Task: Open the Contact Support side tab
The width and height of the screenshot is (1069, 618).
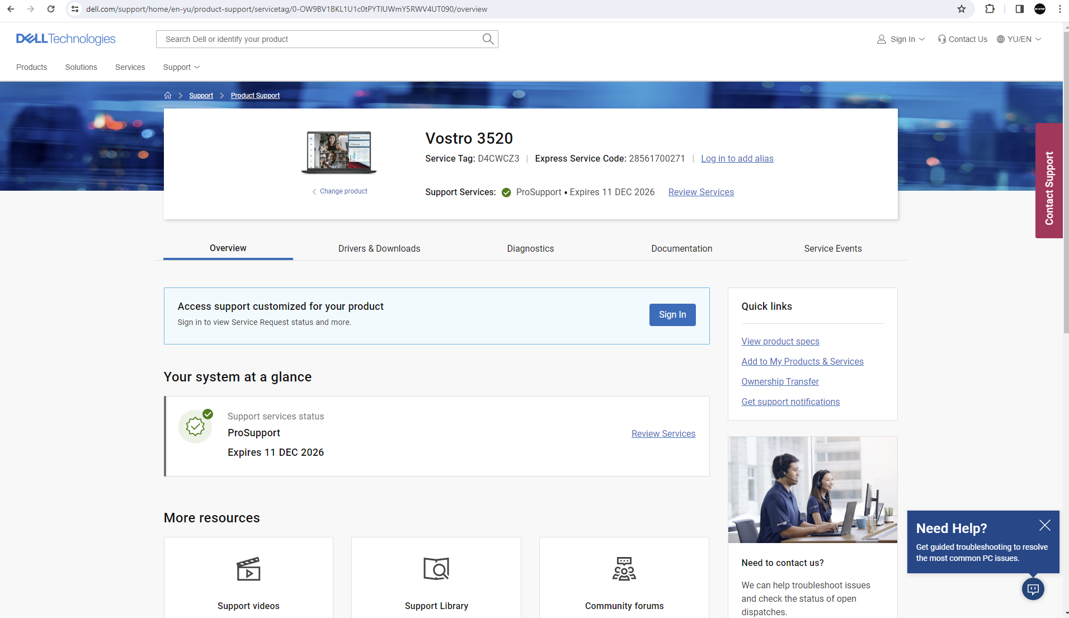Action: (x=1049, y=181)
